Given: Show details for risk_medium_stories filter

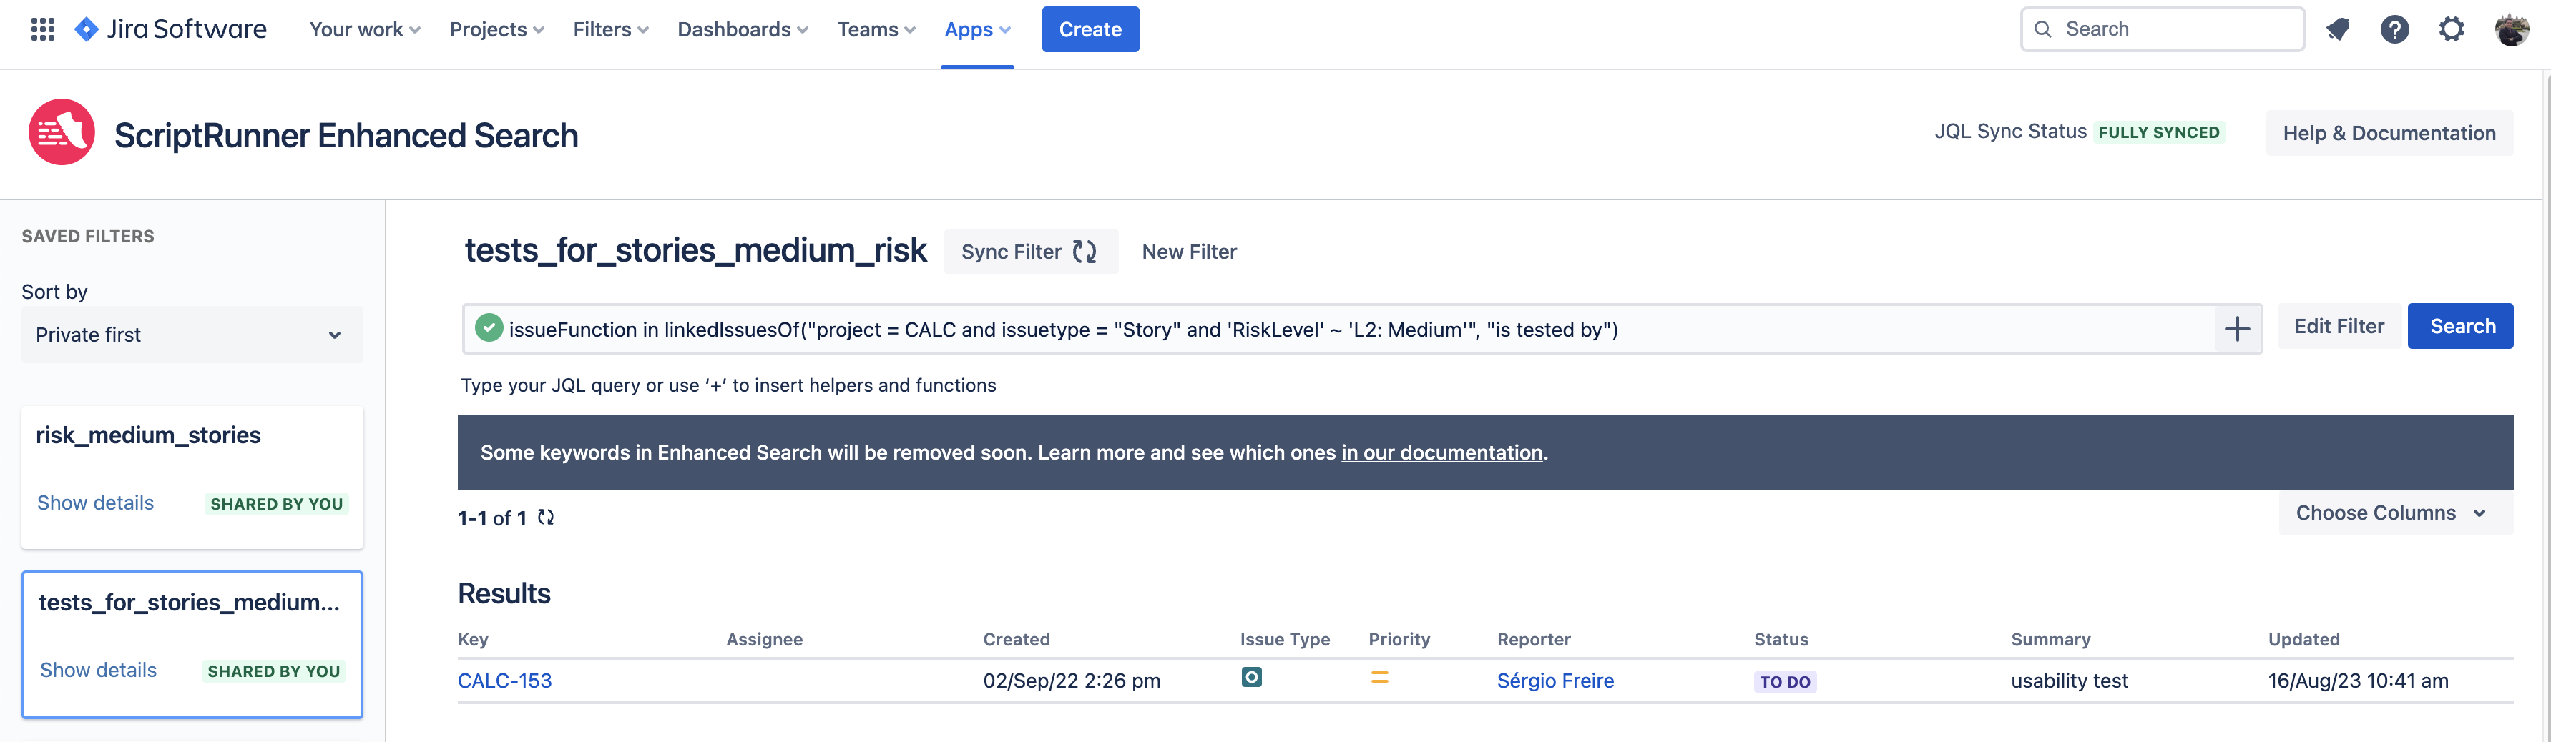Looking at the screenshot, I should coord(95,503).
